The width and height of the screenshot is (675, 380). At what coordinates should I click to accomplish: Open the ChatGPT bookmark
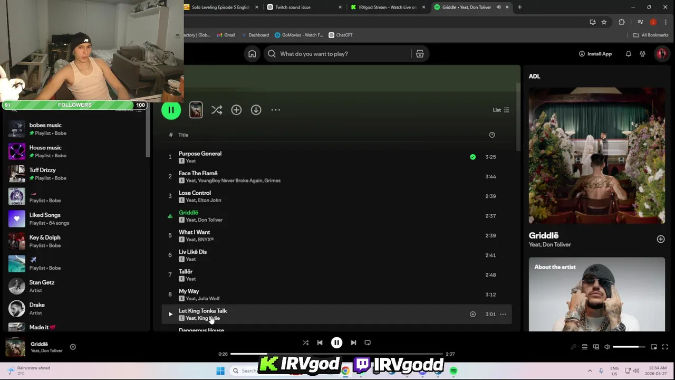(x=340, y=35)
